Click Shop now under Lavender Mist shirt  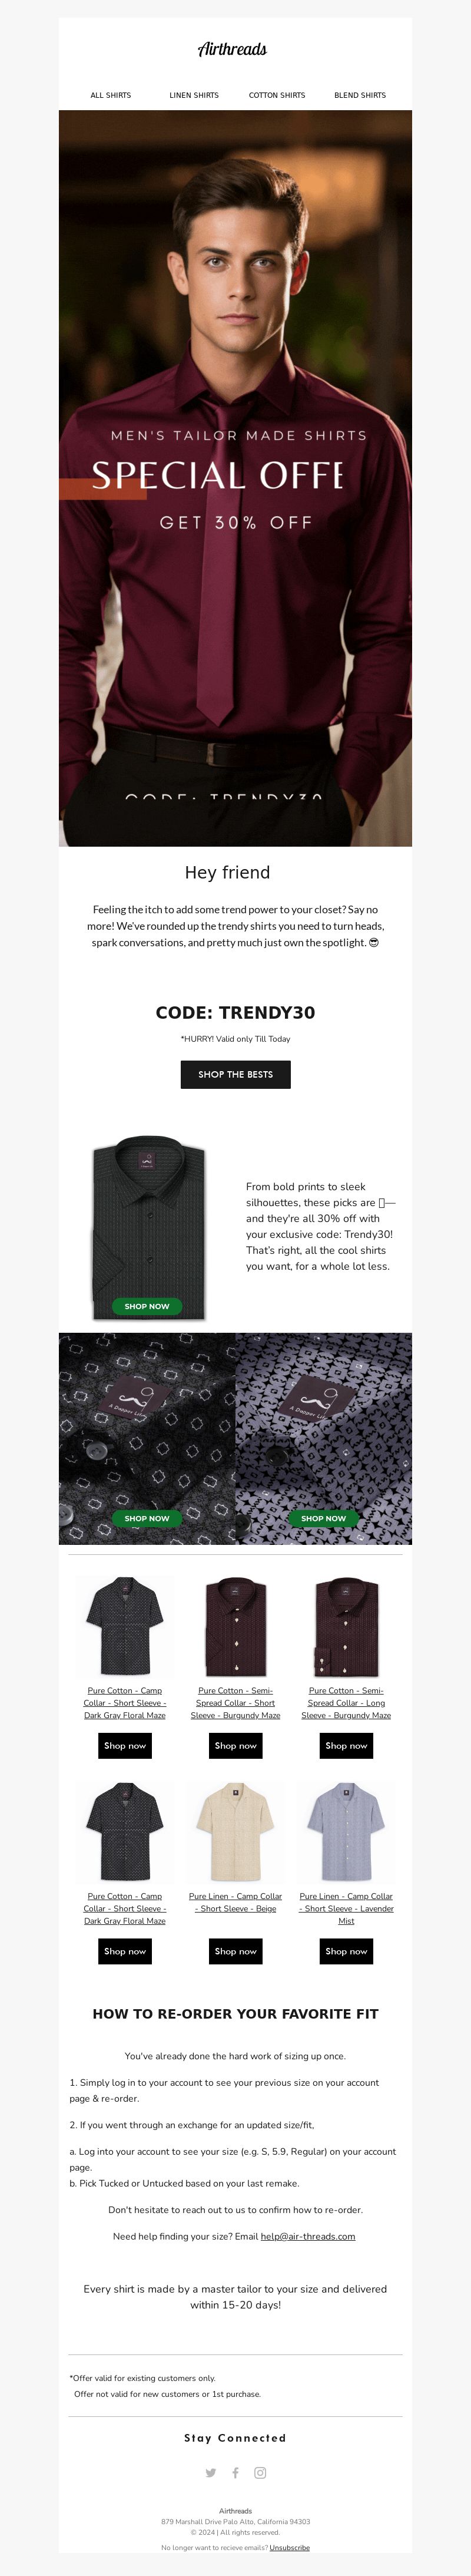click(346, 1951)
